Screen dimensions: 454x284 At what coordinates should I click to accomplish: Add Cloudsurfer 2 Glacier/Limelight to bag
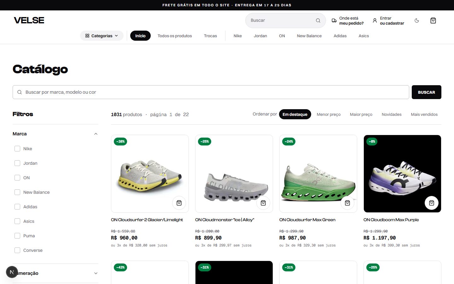tap(179, 203)
